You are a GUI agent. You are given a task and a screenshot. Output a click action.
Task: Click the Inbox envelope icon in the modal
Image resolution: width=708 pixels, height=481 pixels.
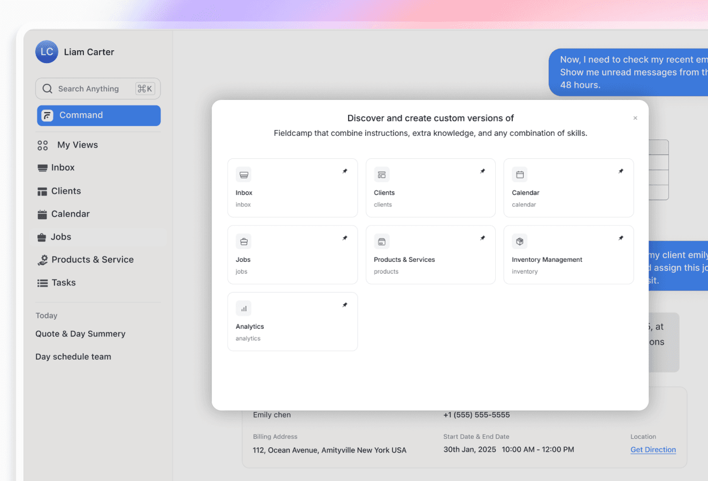click(243, 174)
